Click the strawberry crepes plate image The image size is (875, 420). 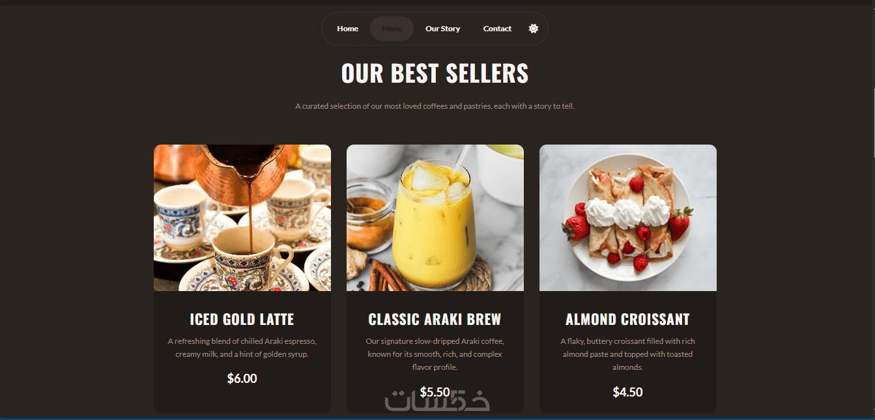pyautogui.click(x=628, y=217)
